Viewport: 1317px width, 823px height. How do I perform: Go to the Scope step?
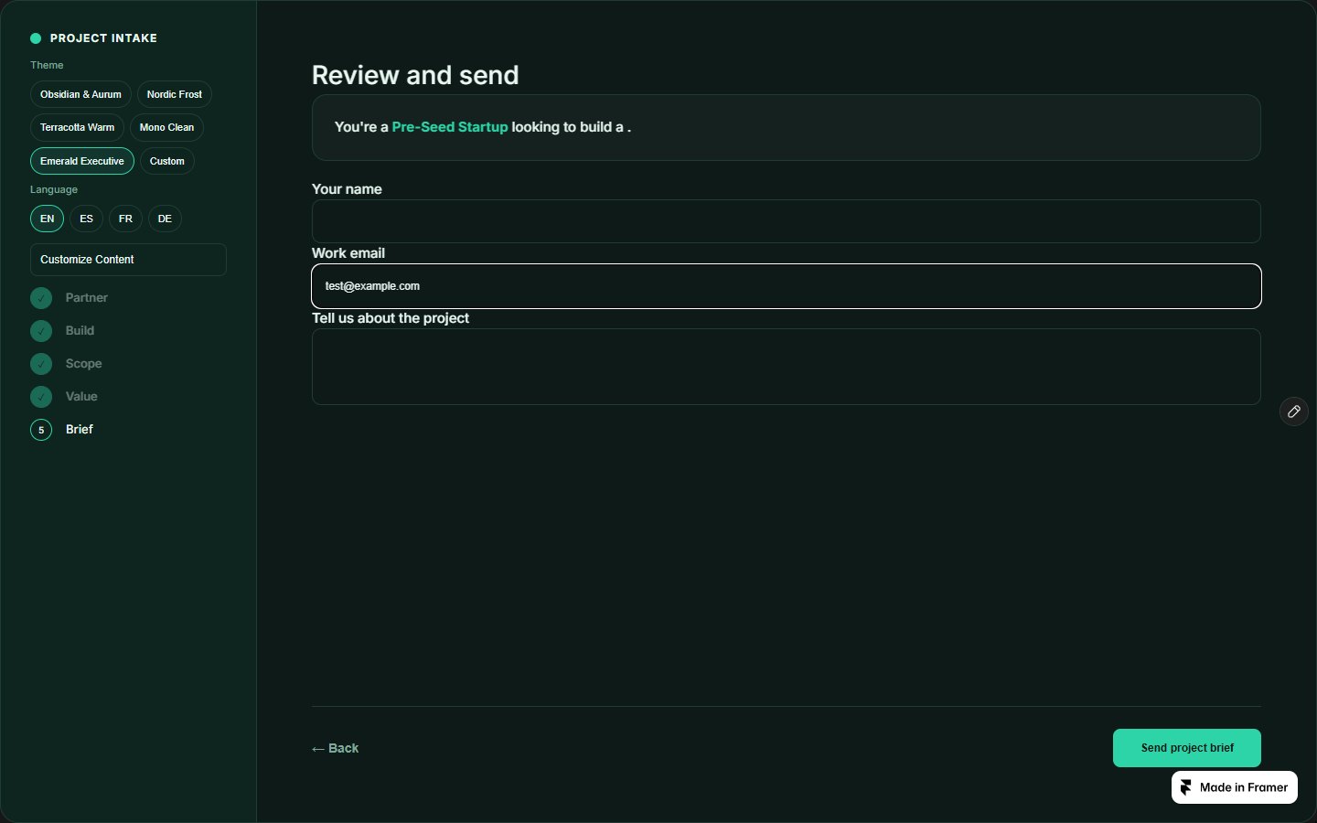click(83, 364)
